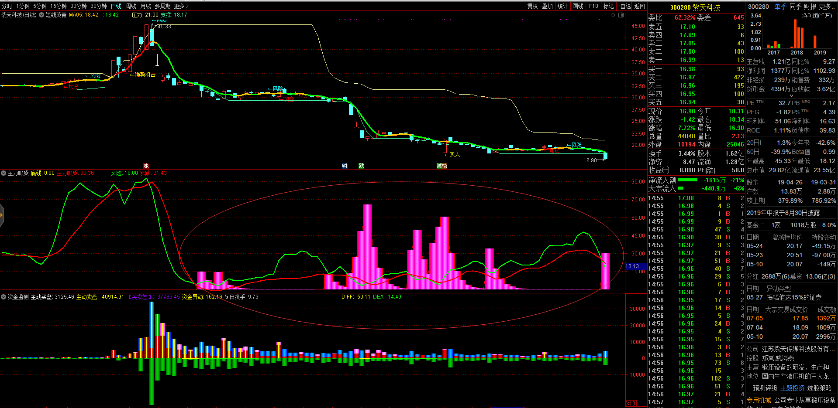This screenshot has height=408, width=838.
Task: Select the 15分钟 period tab
Action: (x=59, y=6)
